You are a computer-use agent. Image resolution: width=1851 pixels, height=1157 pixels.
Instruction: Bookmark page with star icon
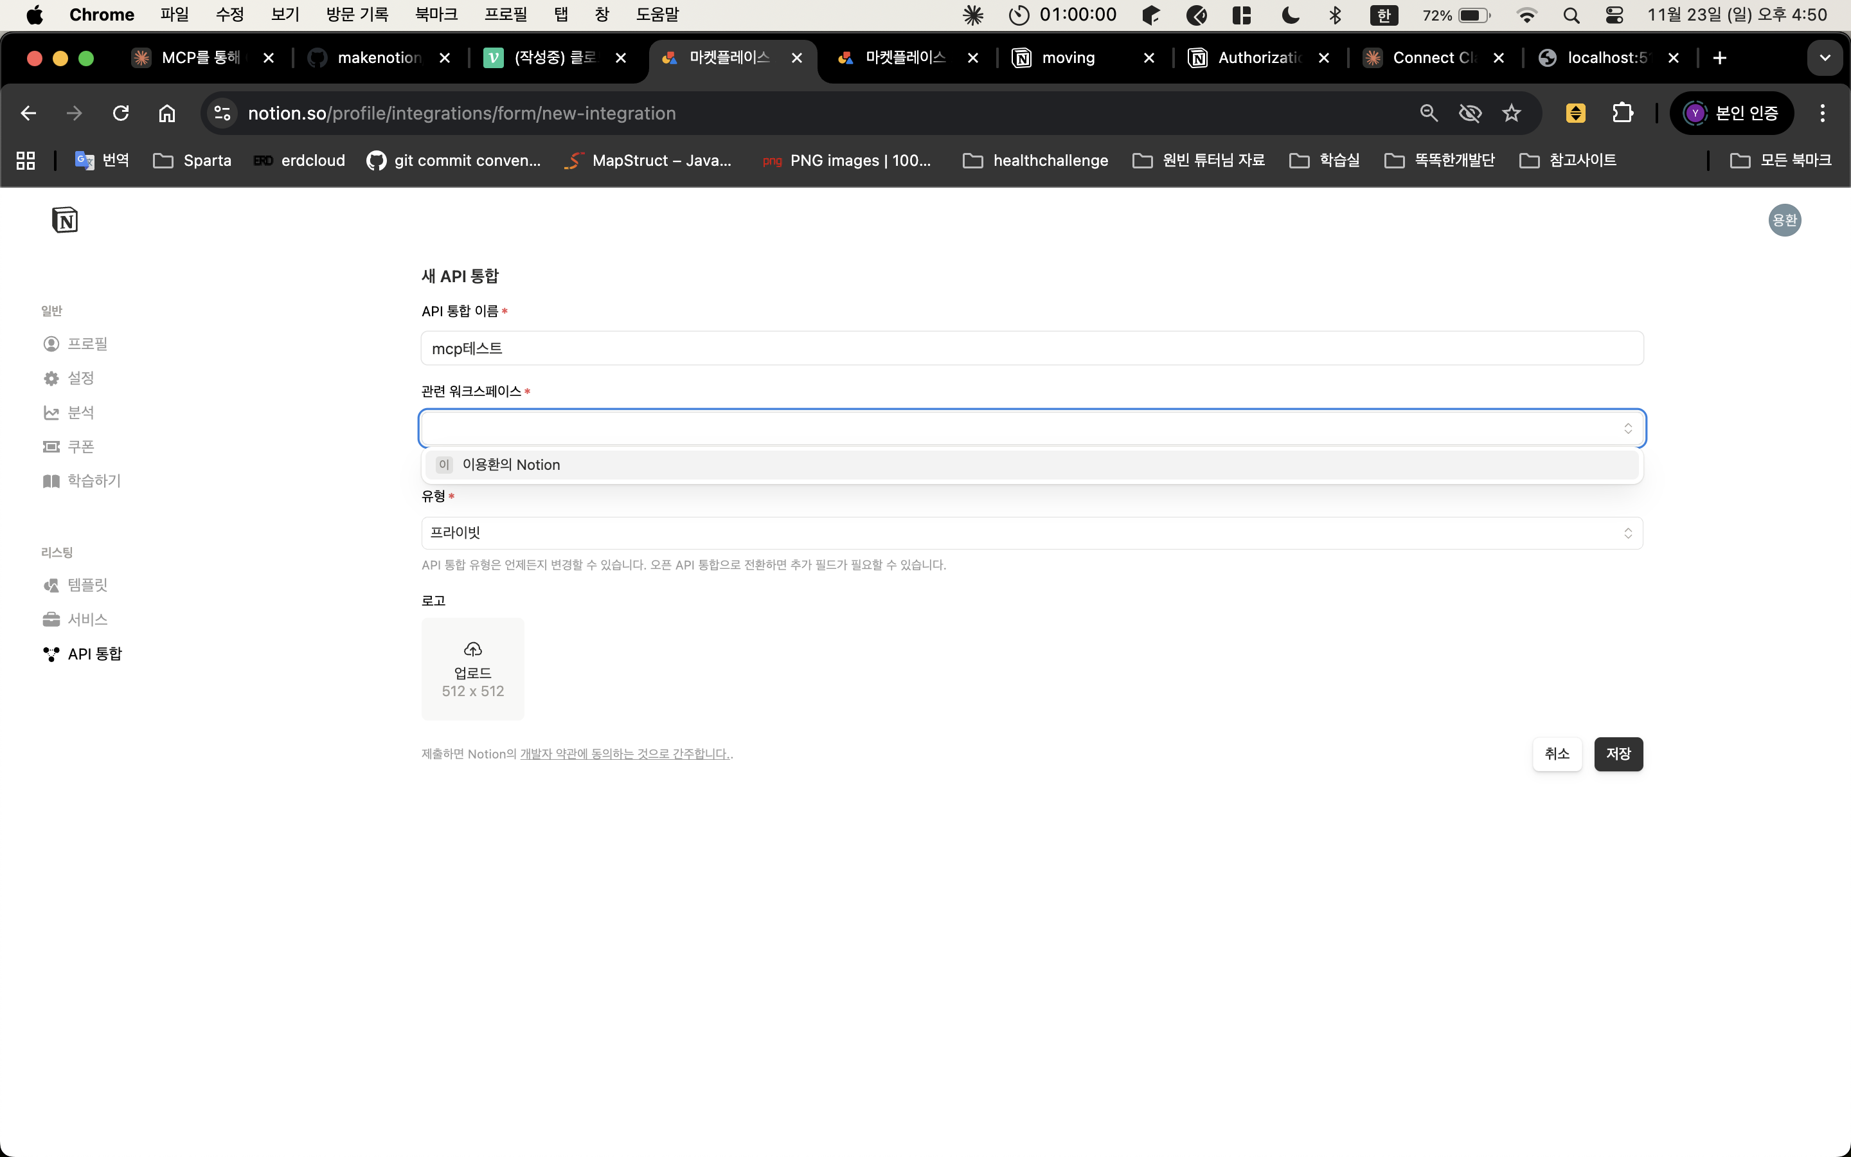tap(1512, 113)
